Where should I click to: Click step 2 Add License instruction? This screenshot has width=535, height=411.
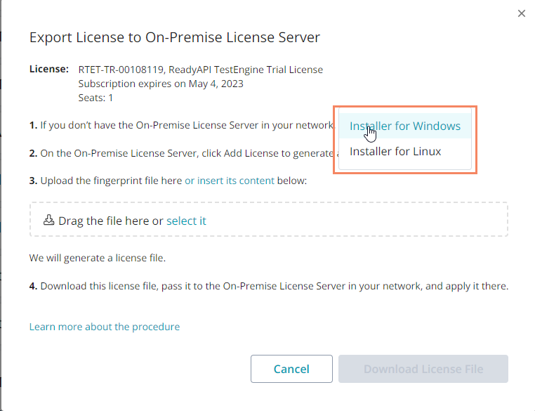coord(183,152)
